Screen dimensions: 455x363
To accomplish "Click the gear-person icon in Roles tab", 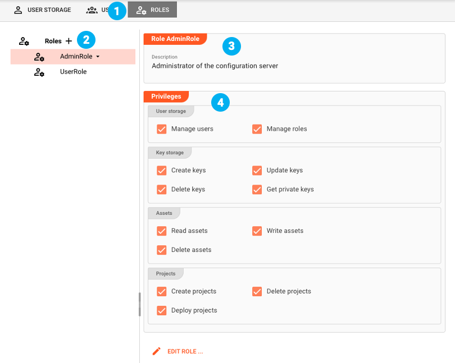I will [x=141, y=10].
